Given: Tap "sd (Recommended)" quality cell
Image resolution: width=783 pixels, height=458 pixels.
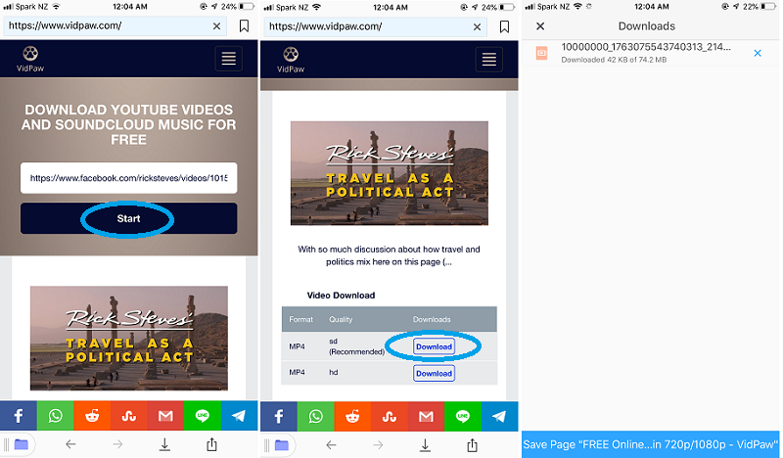Looking at the screenshot, I should click(x=356, y=346).
